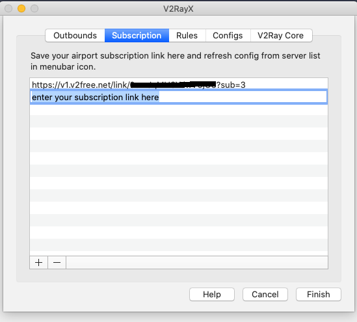
Task: Open the V2Ray Core tab
Action: (281, 36)
